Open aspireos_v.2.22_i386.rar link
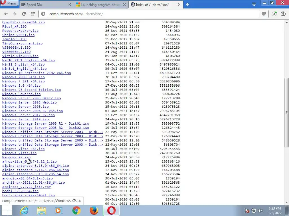 (26, 187)
